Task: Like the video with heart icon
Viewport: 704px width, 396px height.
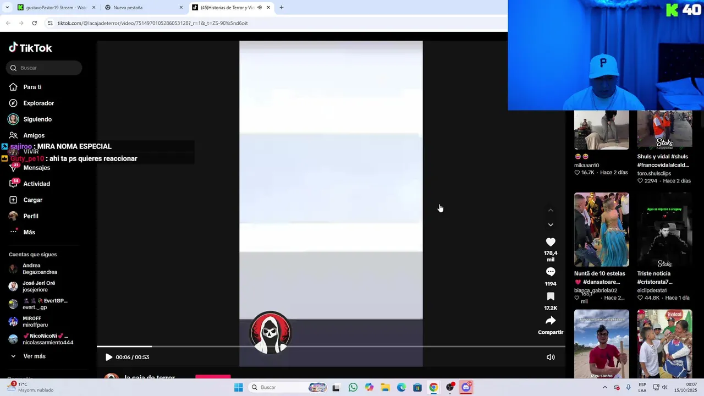Action: pos(551,242)
